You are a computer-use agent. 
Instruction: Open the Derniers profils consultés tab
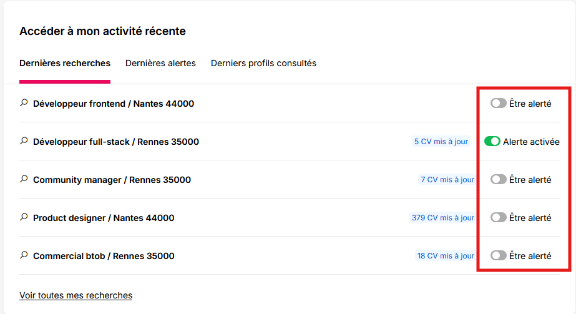263,63
